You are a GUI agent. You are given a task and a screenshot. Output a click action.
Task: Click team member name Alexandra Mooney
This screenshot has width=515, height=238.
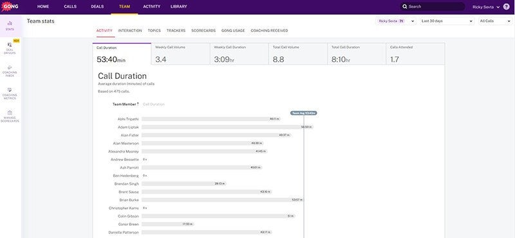tap(124, 151)
